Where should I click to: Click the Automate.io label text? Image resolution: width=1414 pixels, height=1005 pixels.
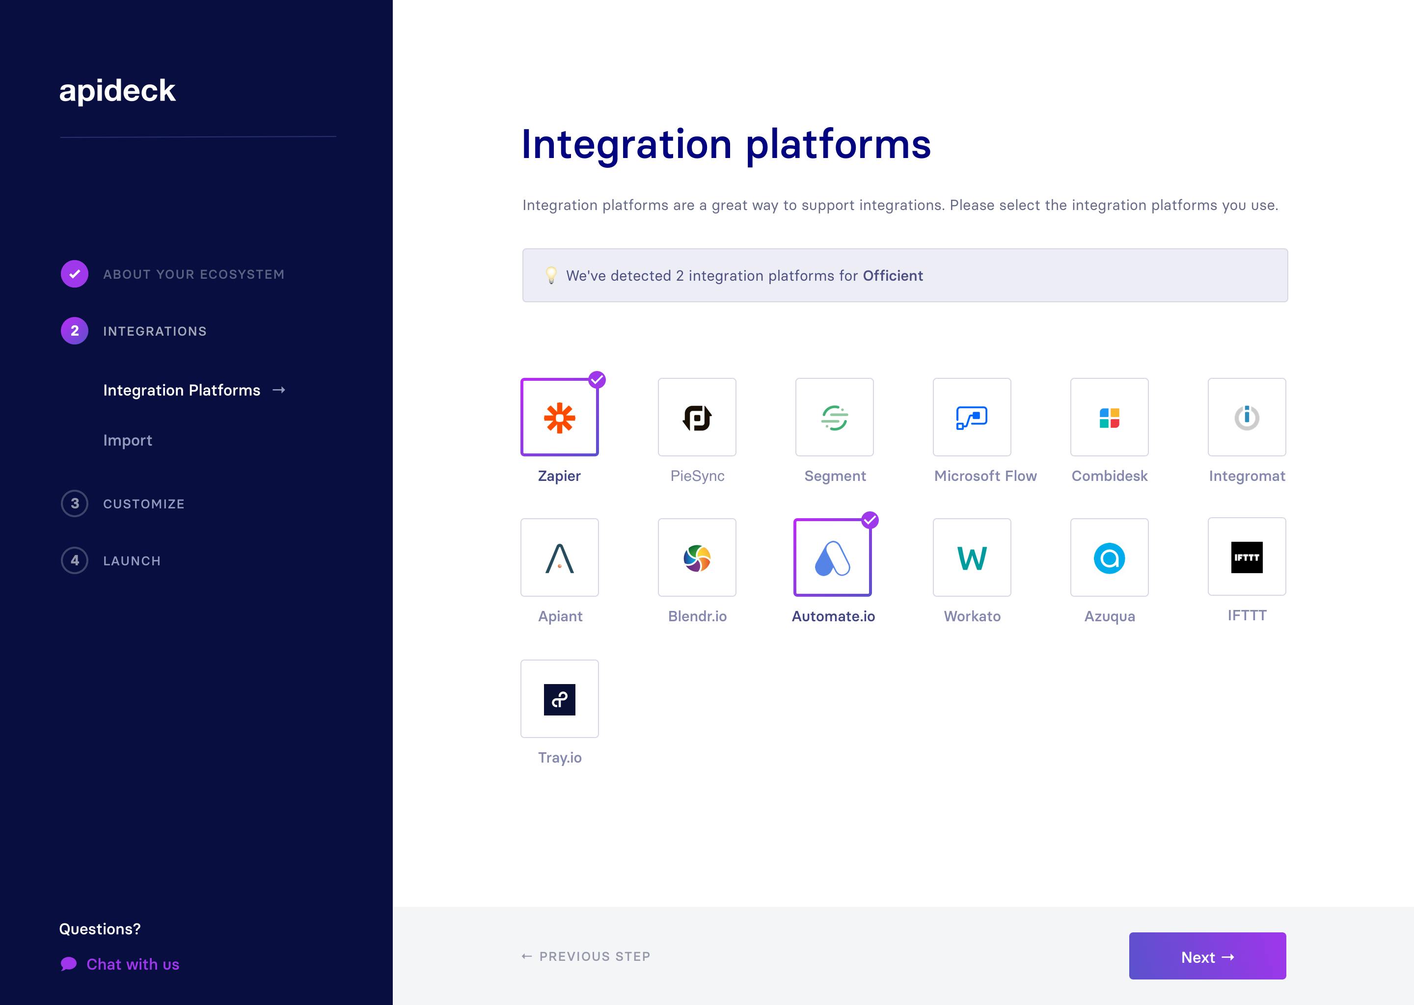833,616
